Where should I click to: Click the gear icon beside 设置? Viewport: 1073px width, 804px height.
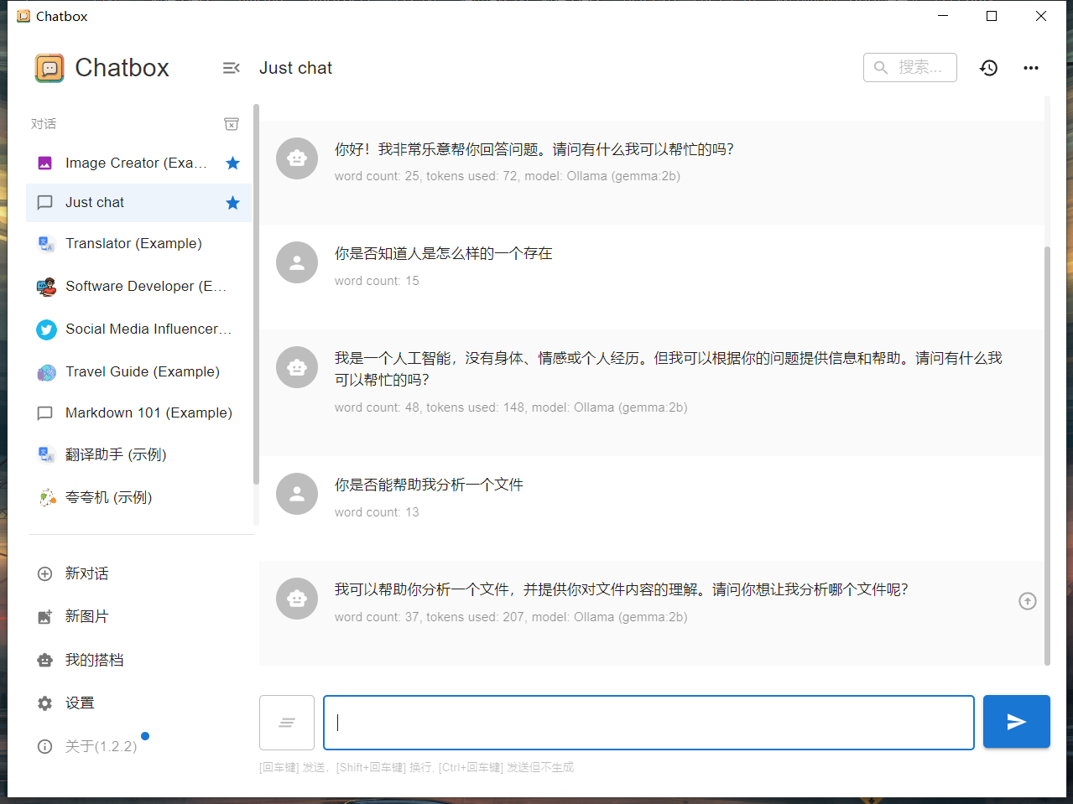[45, 703]
